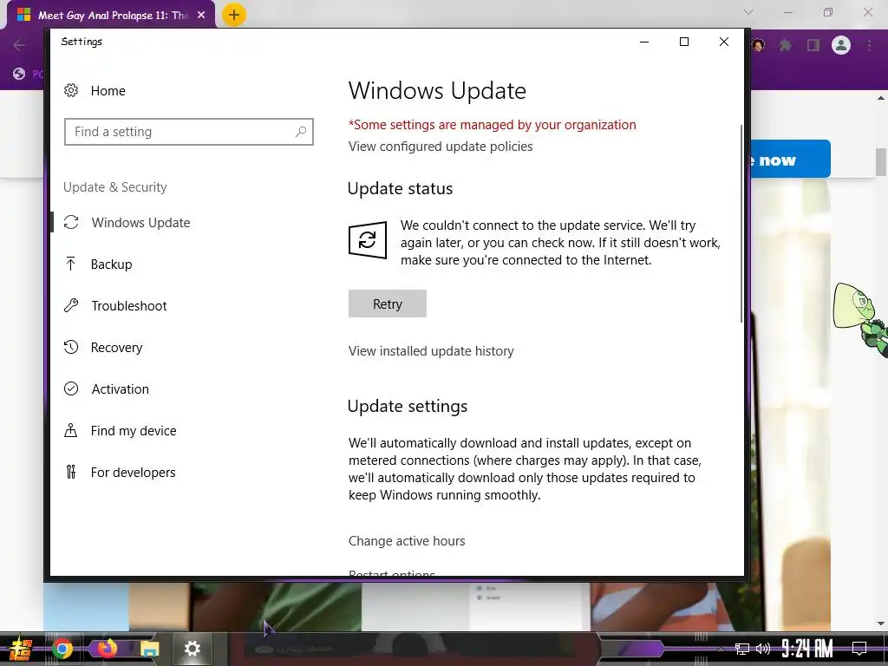Image resolution: width=888 pixels, height=666 pixels.
Task: Click the globe site icon in bookmarks bar
Action: (19, 74)
